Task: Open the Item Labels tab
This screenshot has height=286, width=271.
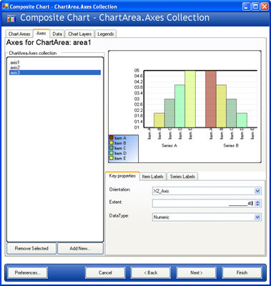Action: (x=153, y=177)
